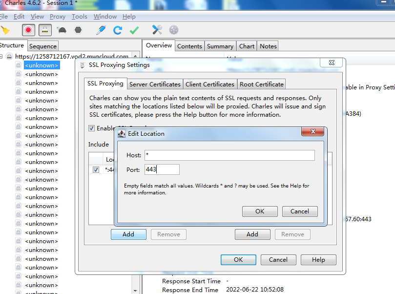The width and height of the screenshot is (395, 294).
Task: Open Settings via the gear icon
Action: [173, 30]
